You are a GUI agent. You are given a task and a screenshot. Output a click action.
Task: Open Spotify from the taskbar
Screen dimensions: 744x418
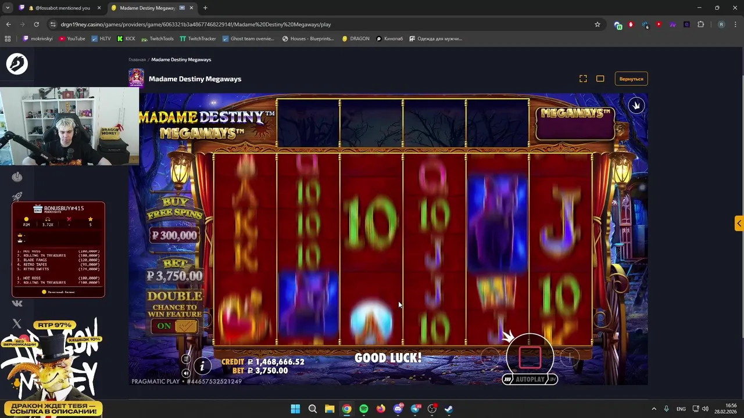tap(364, 409)
